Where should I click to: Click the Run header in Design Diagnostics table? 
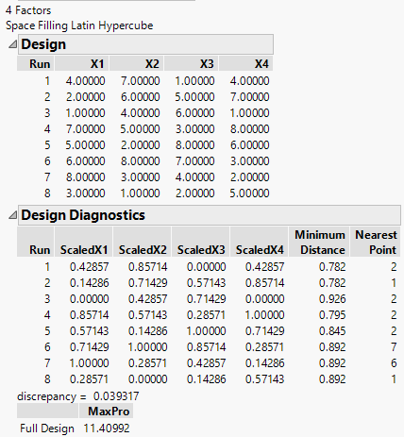pyautogui.click(x=36, y=243)
